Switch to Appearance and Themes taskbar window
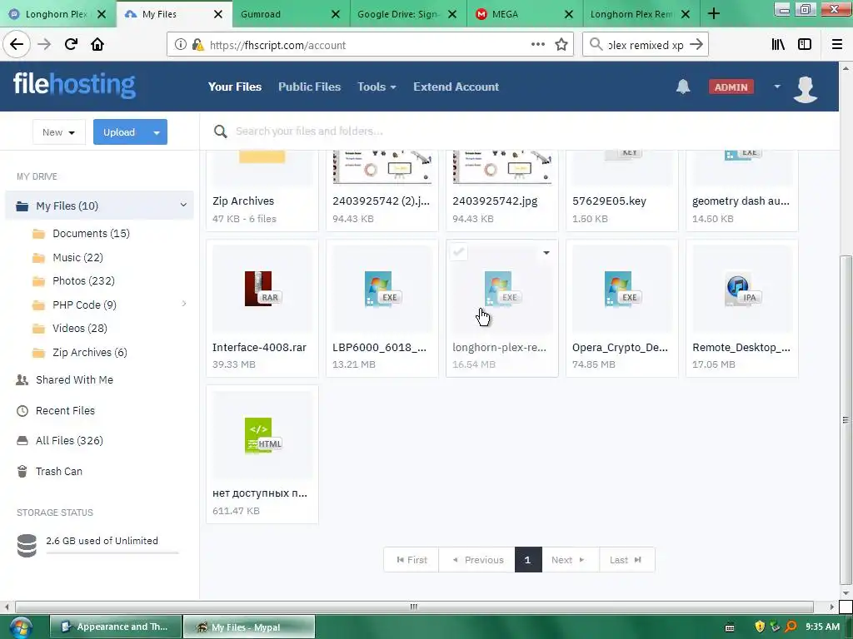 [115, 627]
